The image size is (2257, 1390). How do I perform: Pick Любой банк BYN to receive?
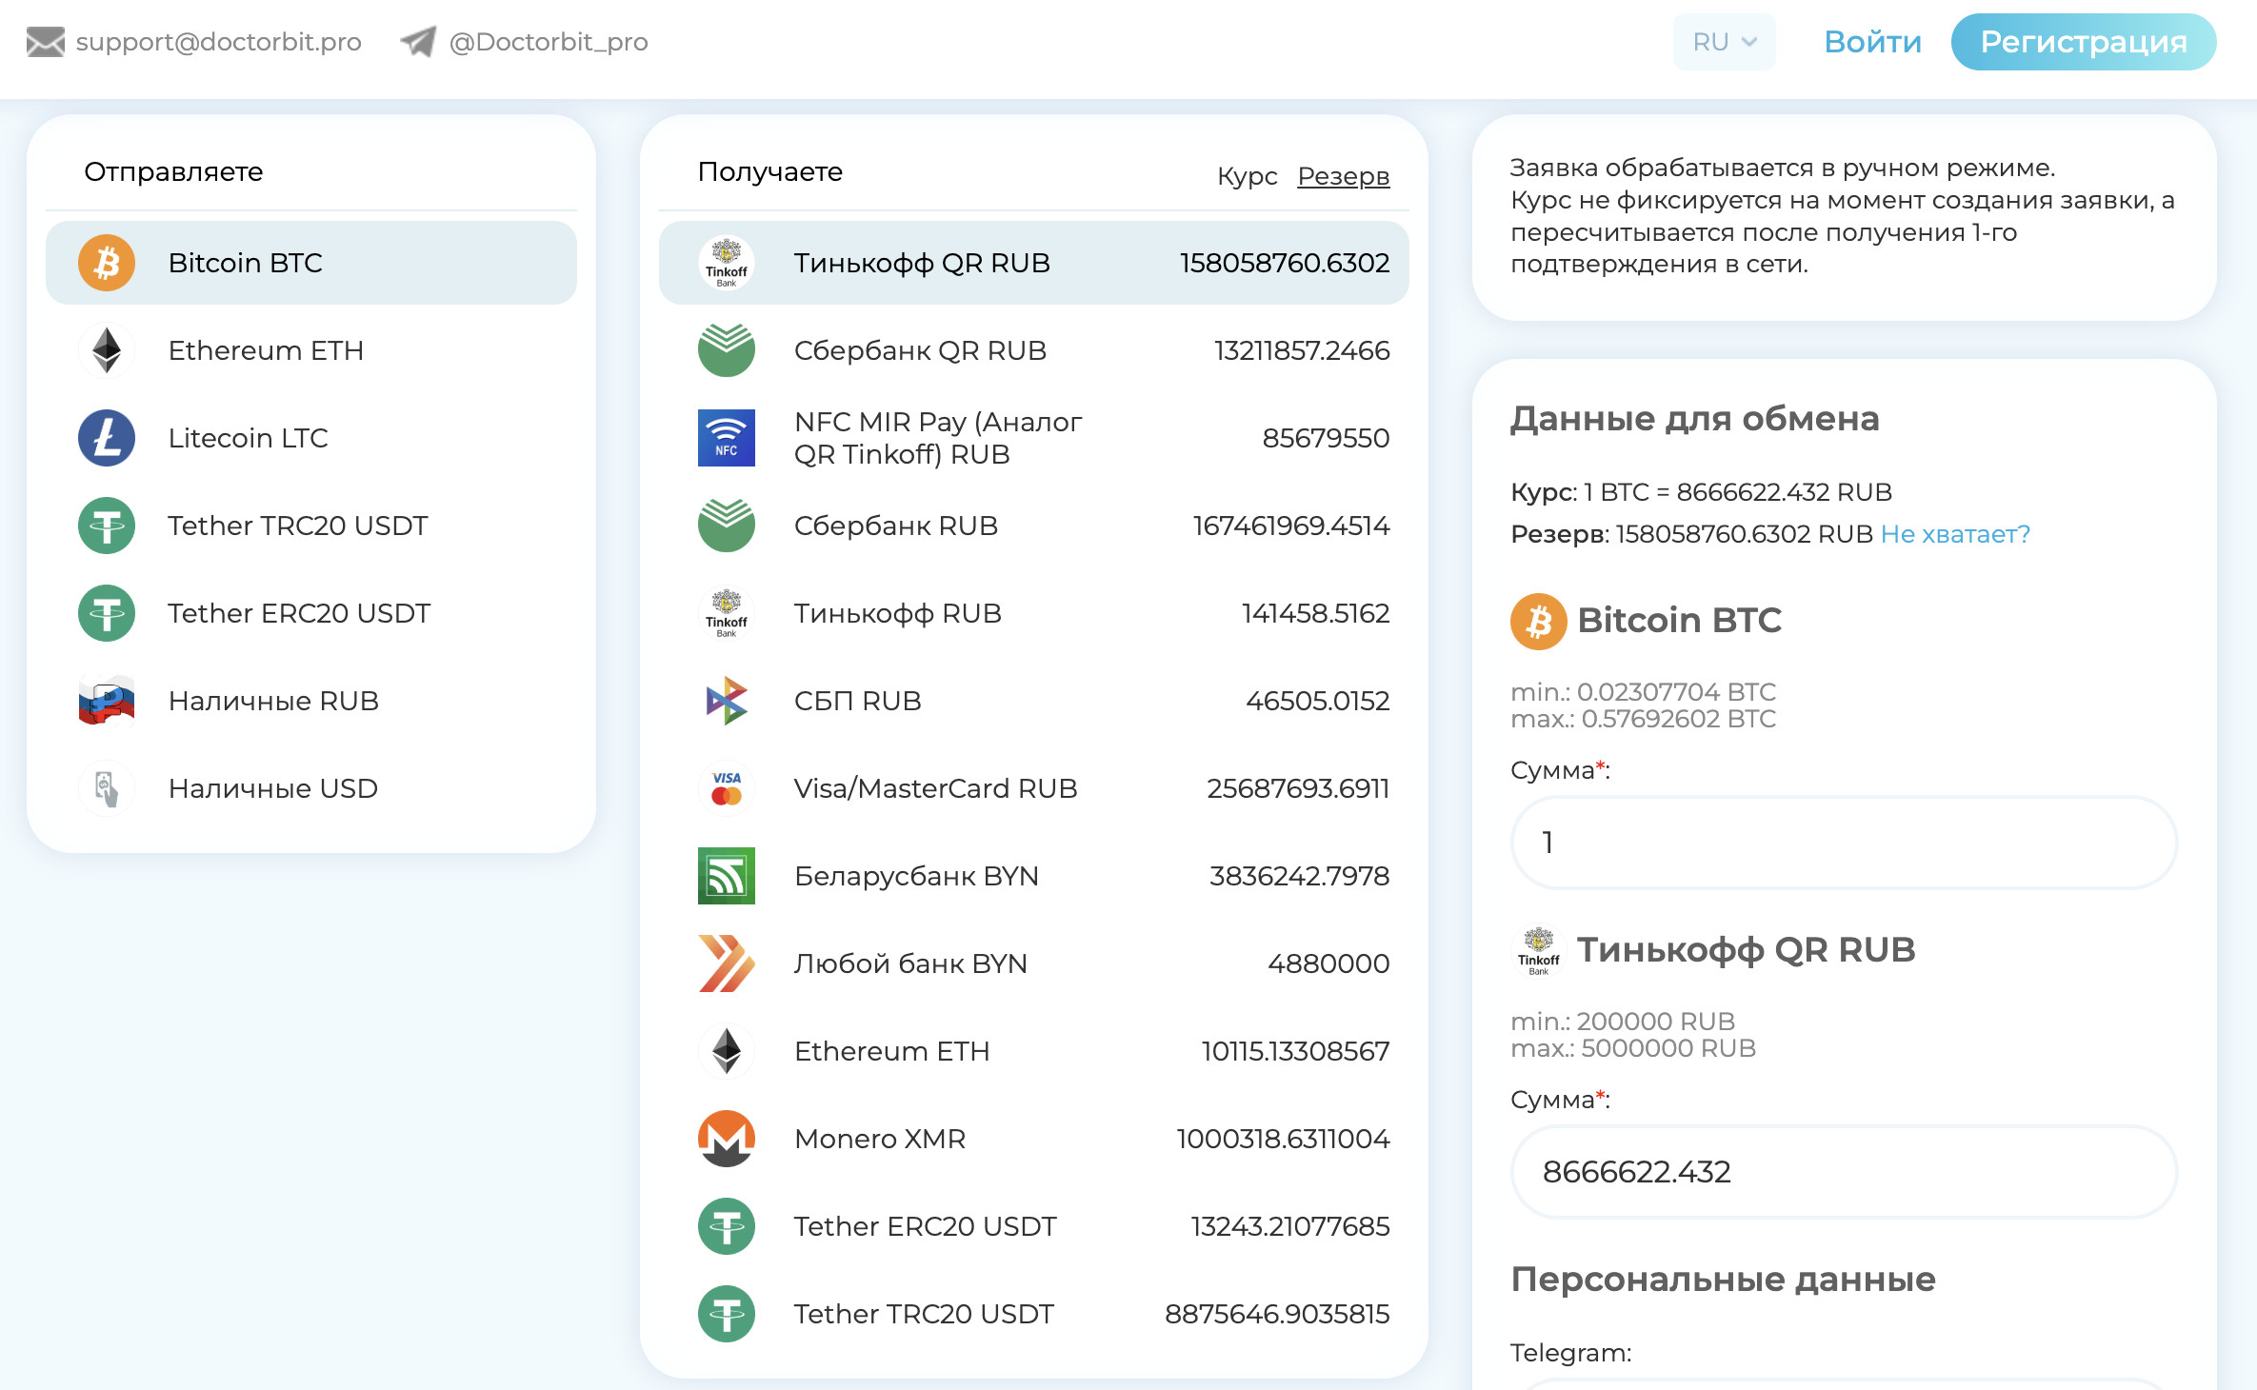(x=909, y=963)
